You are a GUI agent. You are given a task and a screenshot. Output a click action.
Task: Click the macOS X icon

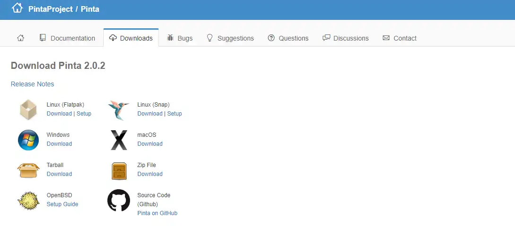[119, 140]
